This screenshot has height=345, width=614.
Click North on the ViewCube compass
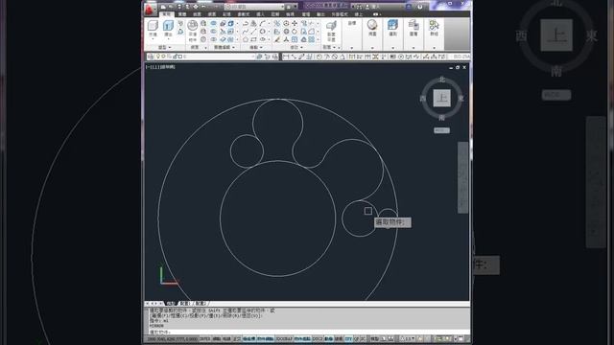point(441,79)
